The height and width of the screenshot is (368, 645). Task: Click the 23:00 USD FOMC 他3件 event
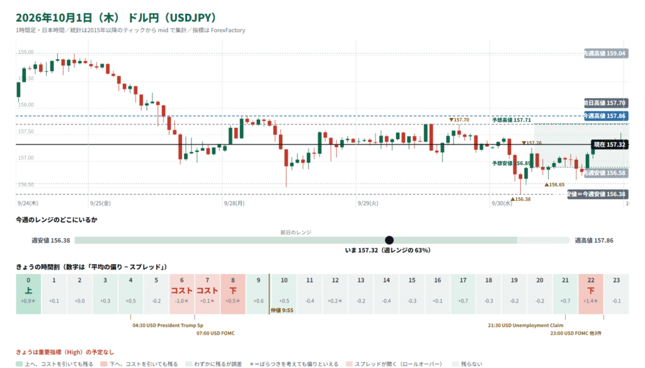(576, 333)
